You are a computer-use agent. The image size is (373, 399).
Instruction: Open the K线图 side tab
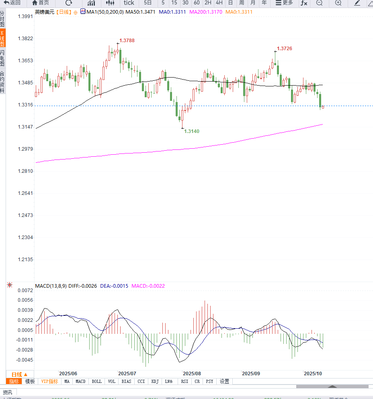(2, 38)
